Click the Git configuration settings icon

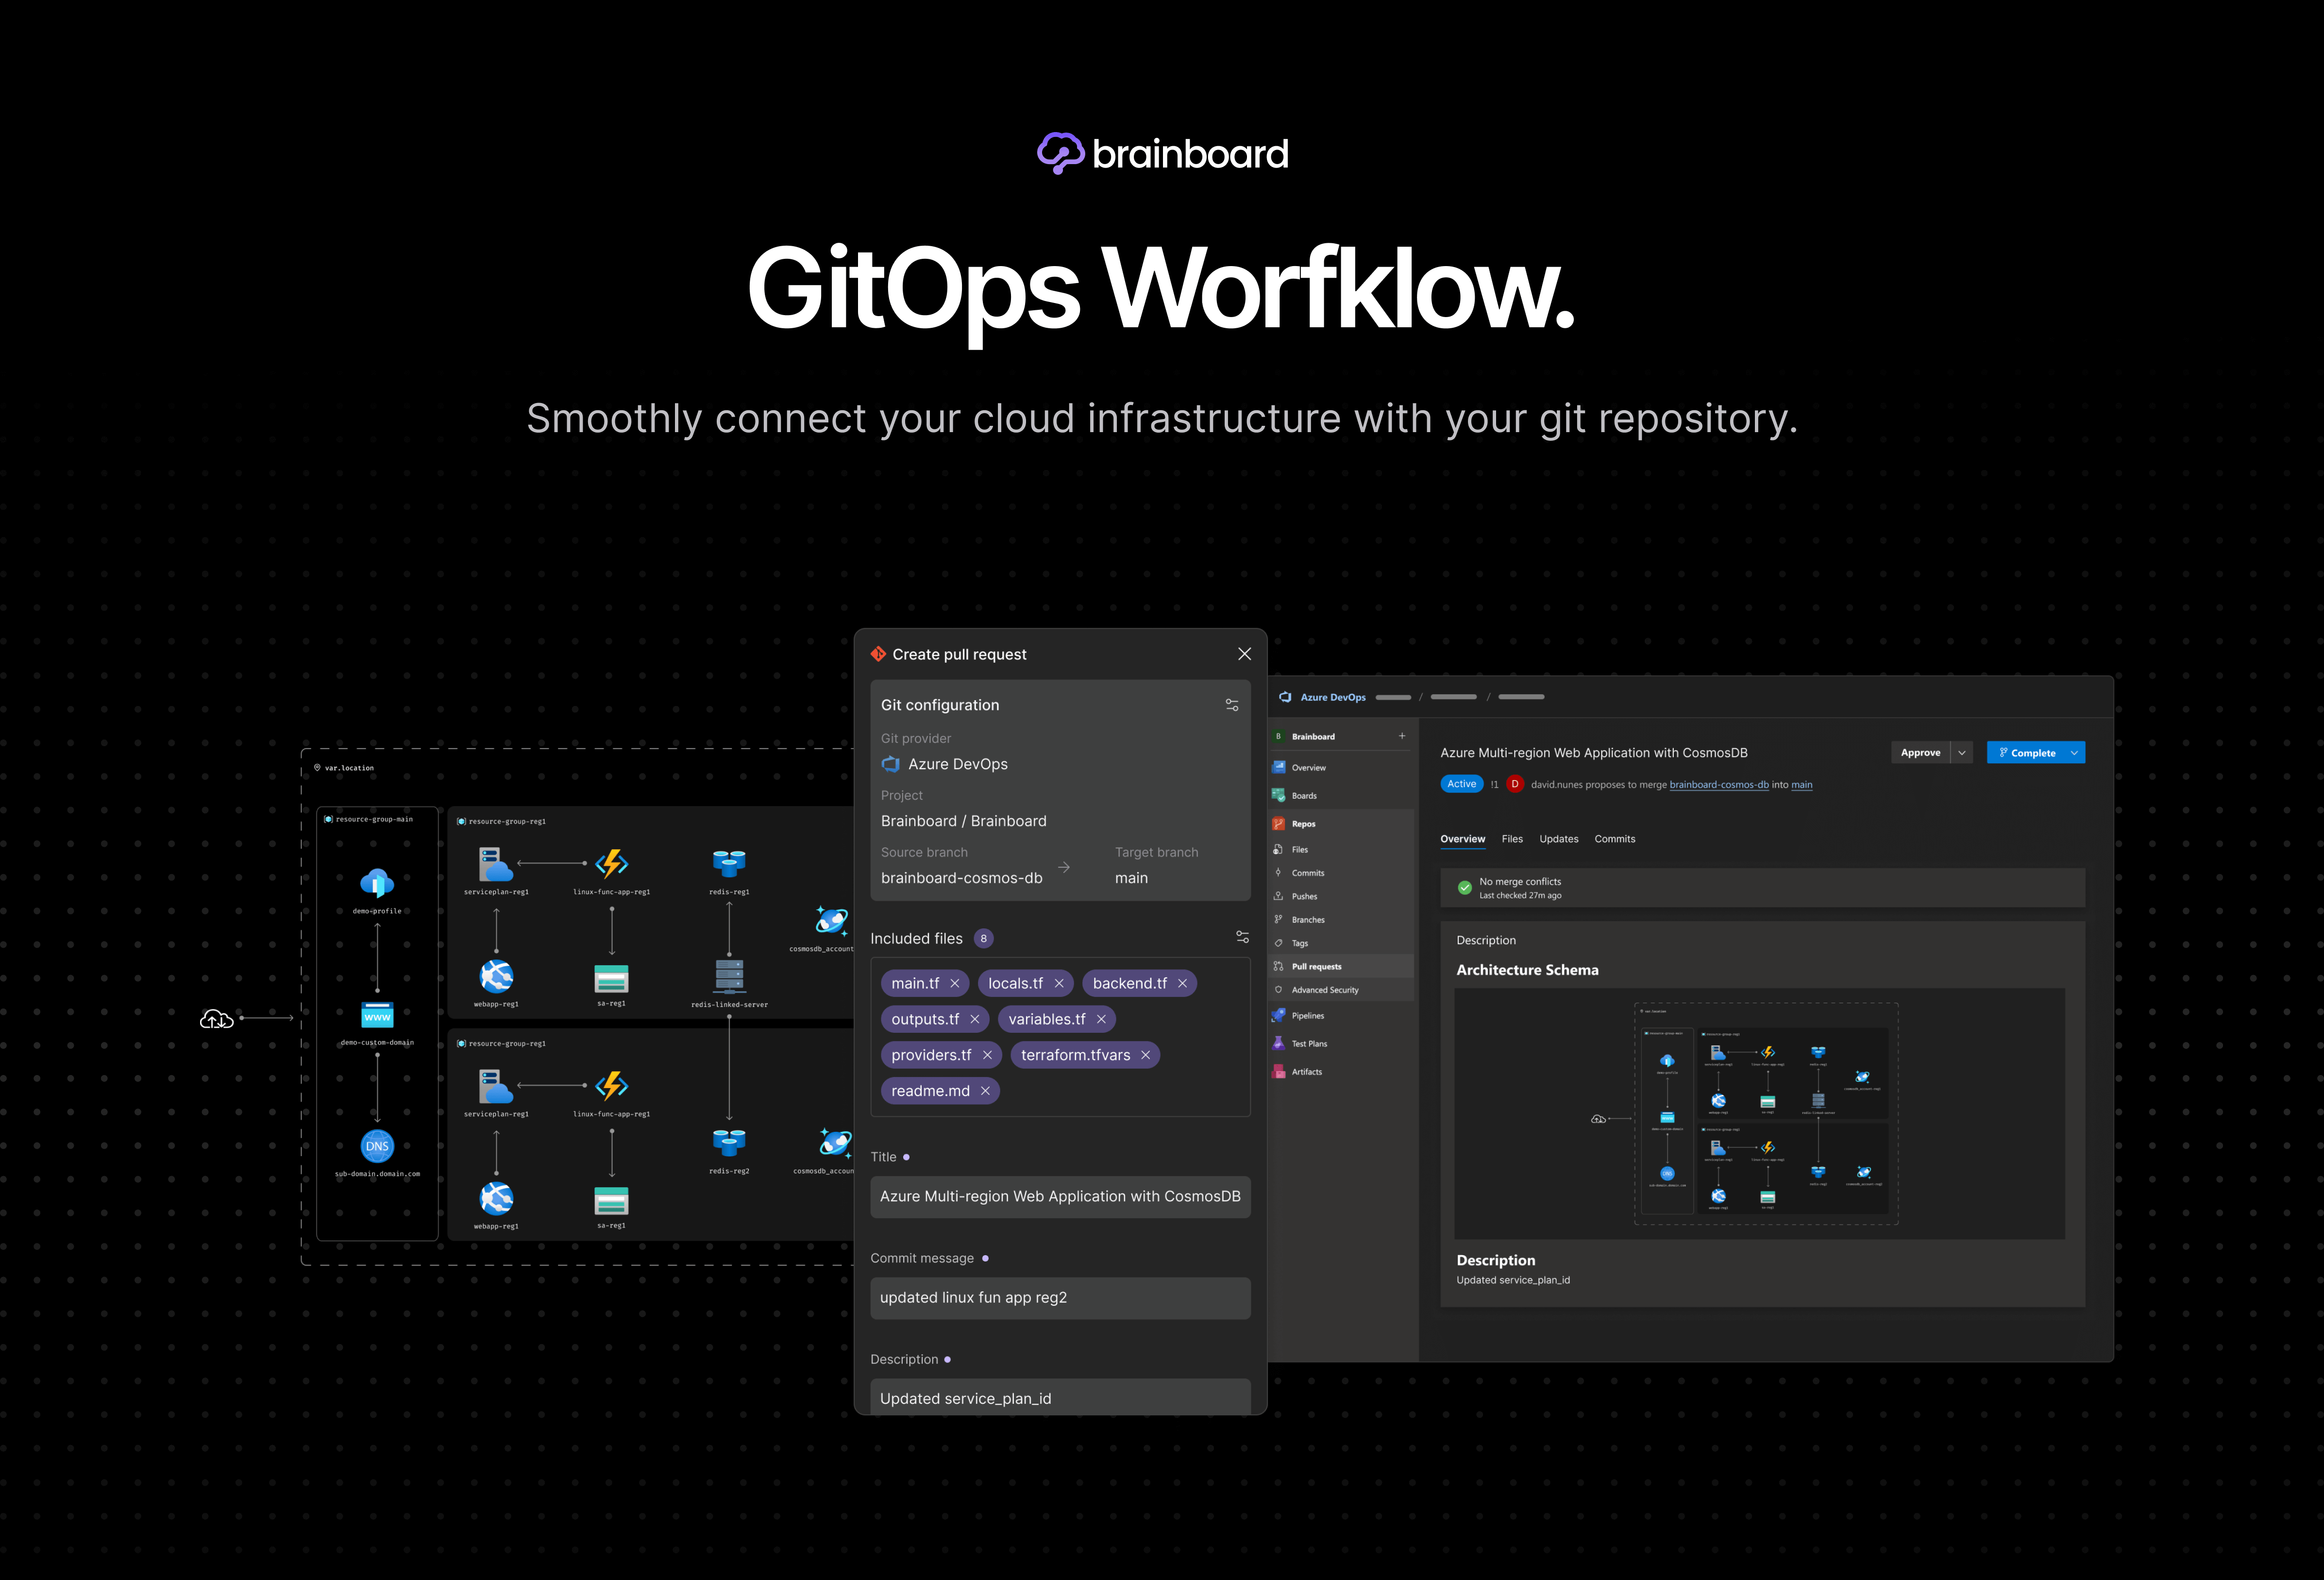pyautogui.click(x=1232, y=705)
